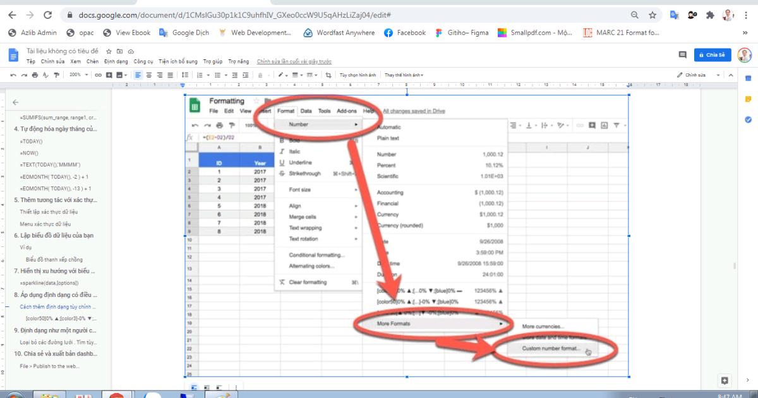The image size is (758, 398).
Task: Click the blue Chia sẻ button
Action: click(714, 54)
